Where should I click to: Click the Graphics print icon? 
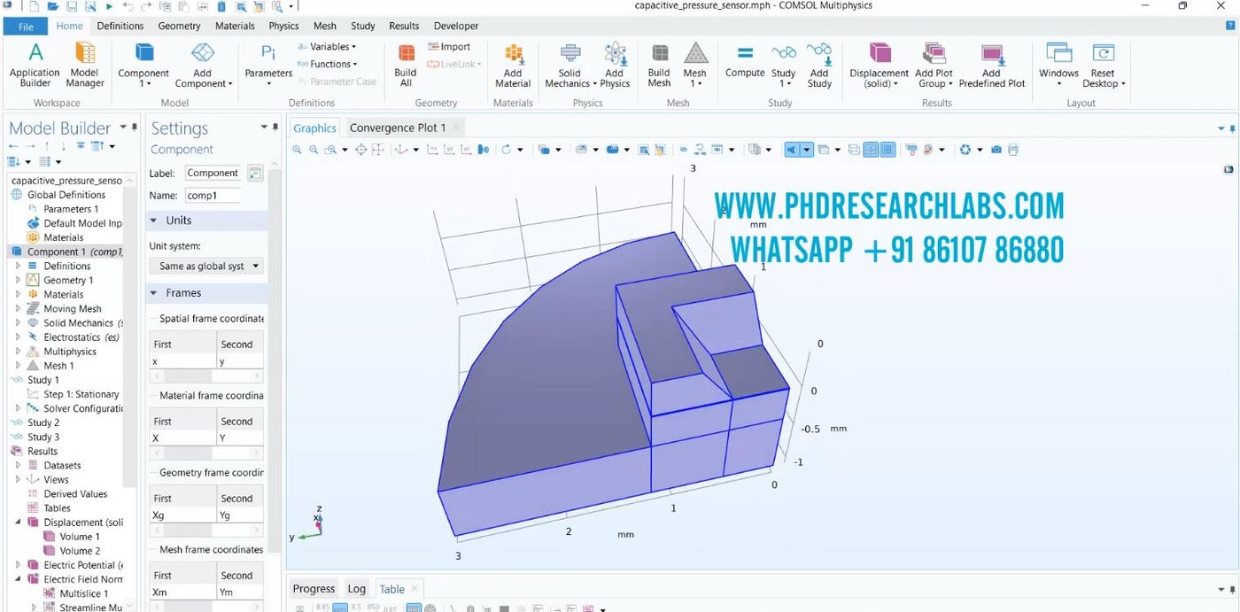coord(1013,150)
